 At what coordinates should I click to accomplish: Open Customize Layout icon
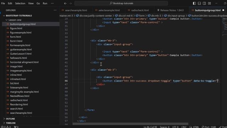click(x=210, y=3)
